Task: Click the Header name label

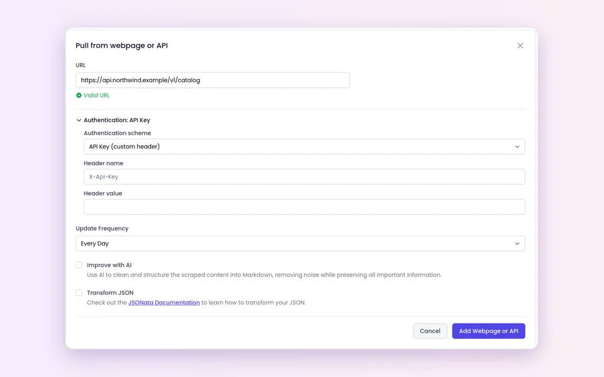Action: coord(104,163)
